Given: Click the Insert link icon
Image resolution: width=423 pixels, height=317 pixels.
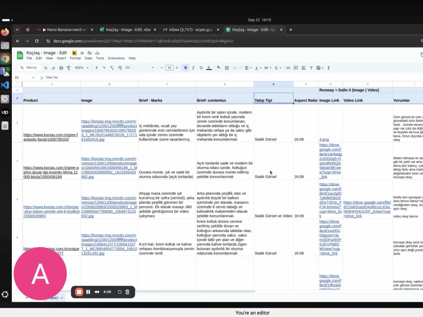Looking at the screenshot, I should tap(288, 68).
